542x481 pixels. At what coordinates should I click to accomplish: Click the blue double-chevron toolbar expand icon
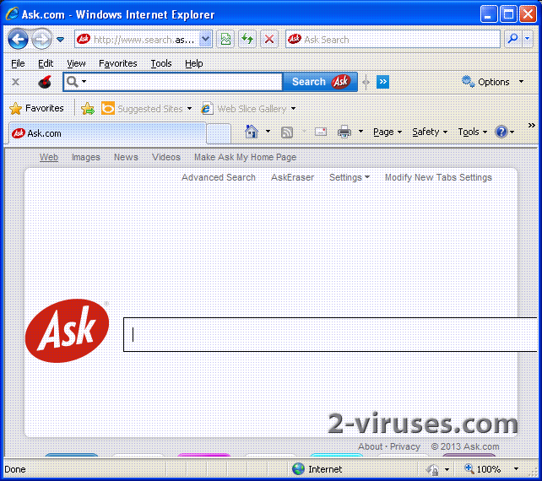point(382,82)
